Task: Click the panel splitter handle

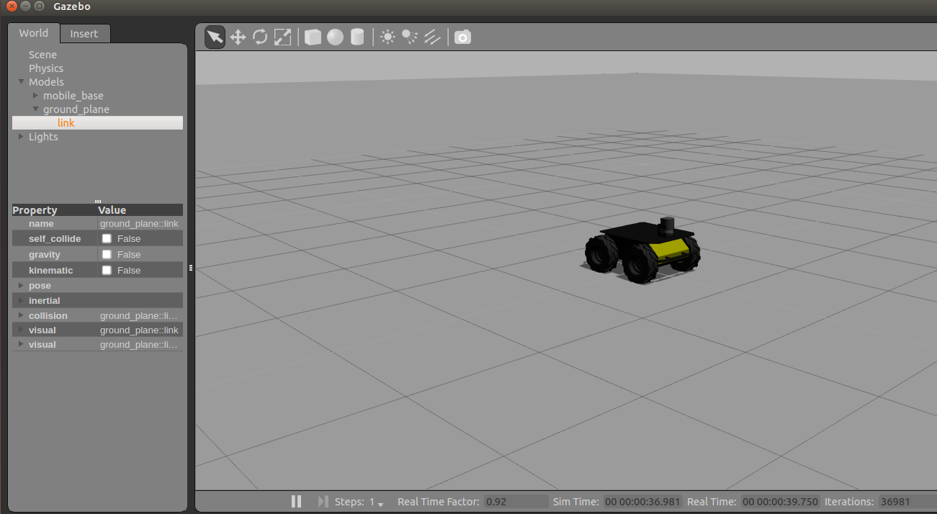Action: click(191, 267)
